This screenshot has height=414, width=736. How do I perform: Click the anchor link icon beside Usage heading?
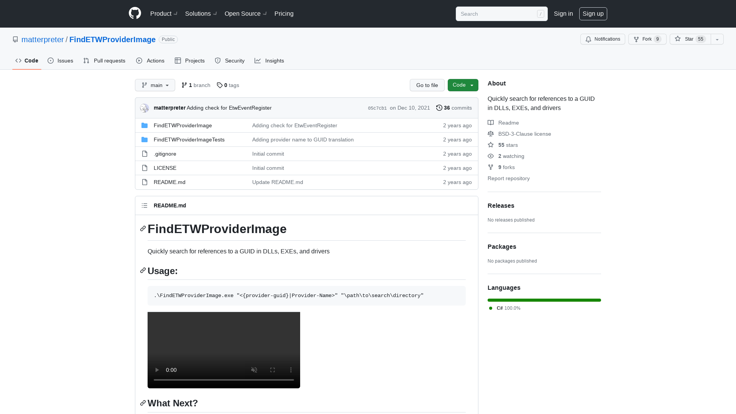[x=143, y=271]
